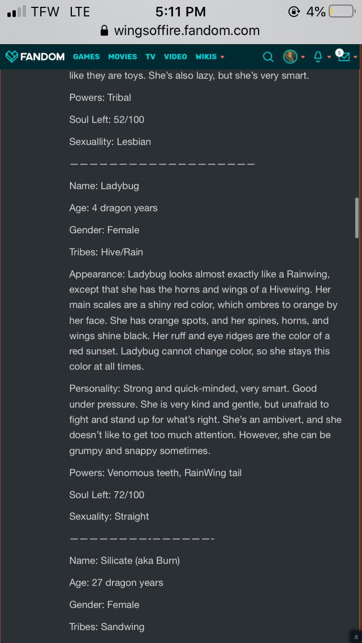Viewport: 362px width, 643px height.
Task: Open the search magnifier icon
Action: point(269,57)
